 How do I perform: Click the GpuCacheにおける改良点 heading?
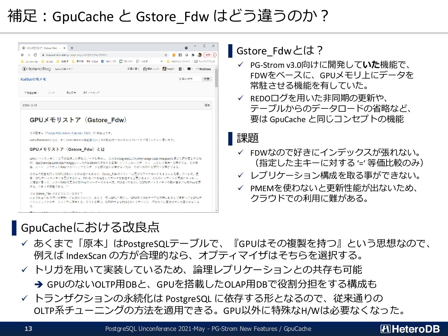coord(90,228)
